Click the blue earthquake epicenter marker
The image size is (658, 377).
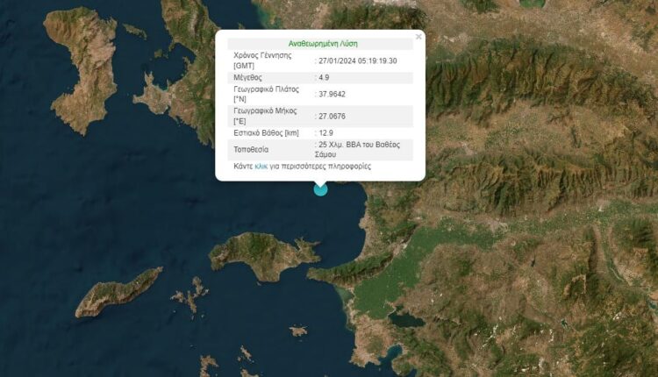320,188
